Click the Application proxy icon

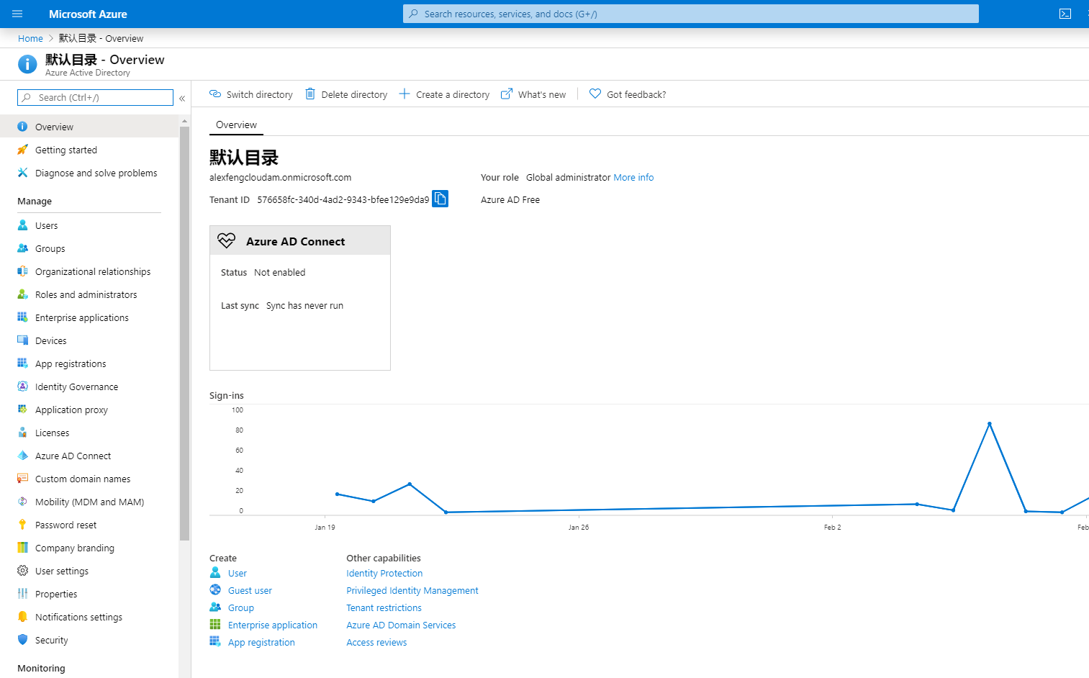point(22,410)
